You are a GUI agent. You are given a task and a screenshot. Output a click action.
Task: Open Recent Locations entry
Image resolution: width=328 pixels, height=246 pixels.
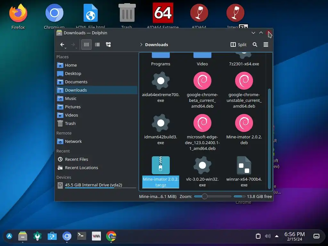[x=97, y=168]
